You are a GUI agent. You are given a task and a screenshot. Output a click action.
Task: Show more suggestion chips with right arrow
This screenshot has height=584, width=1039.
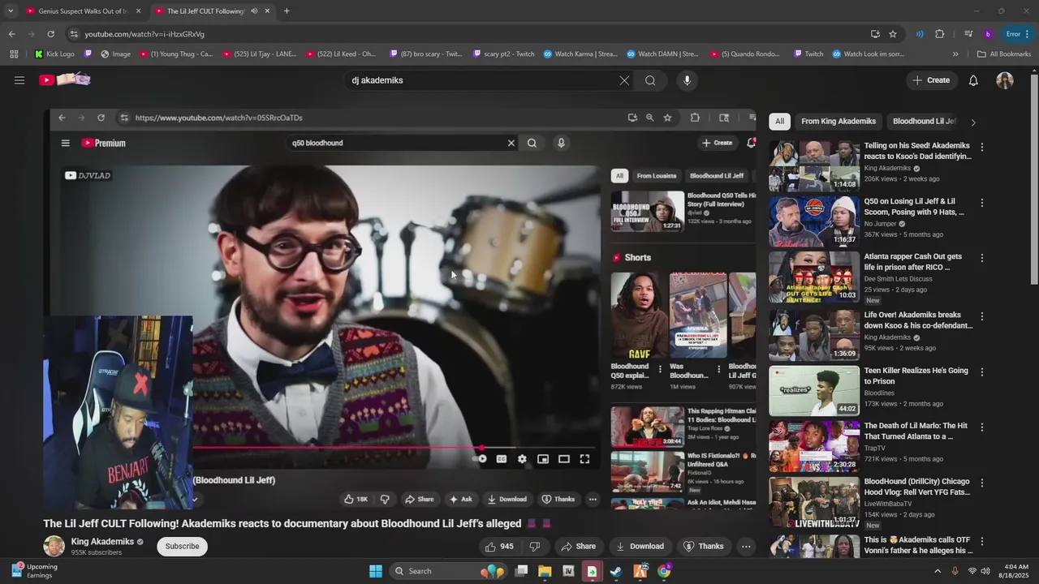pos(973,122)
